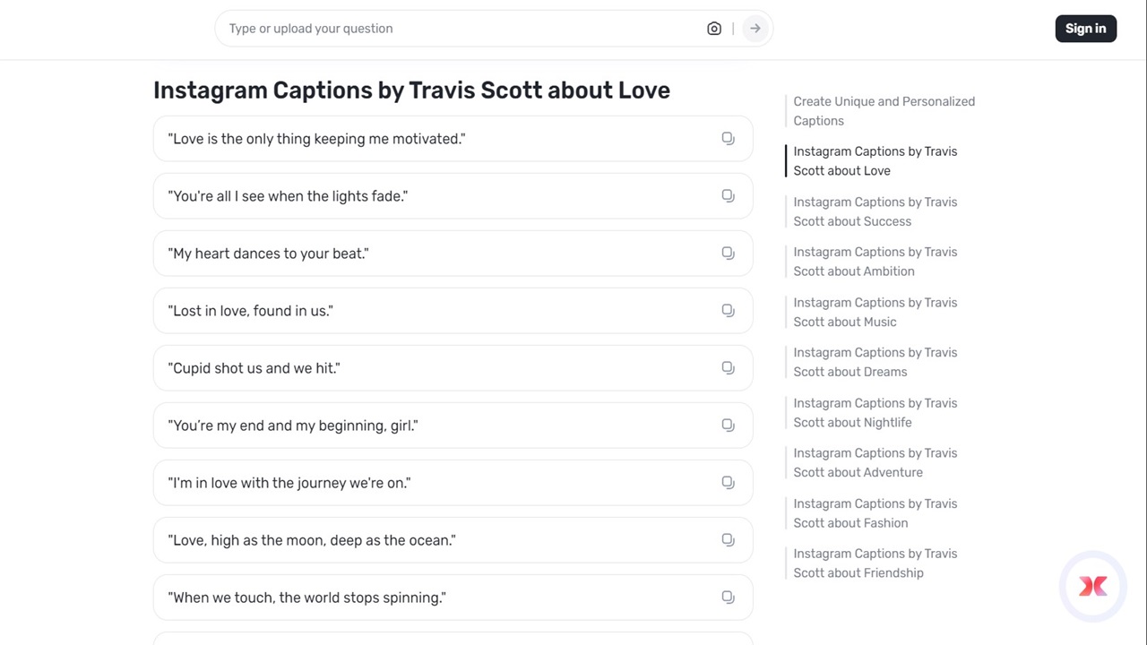The image size is (1147, 645).
Task: Select text "Love, high as the moon, deep as the ocean."
Action: click(312, 540)
